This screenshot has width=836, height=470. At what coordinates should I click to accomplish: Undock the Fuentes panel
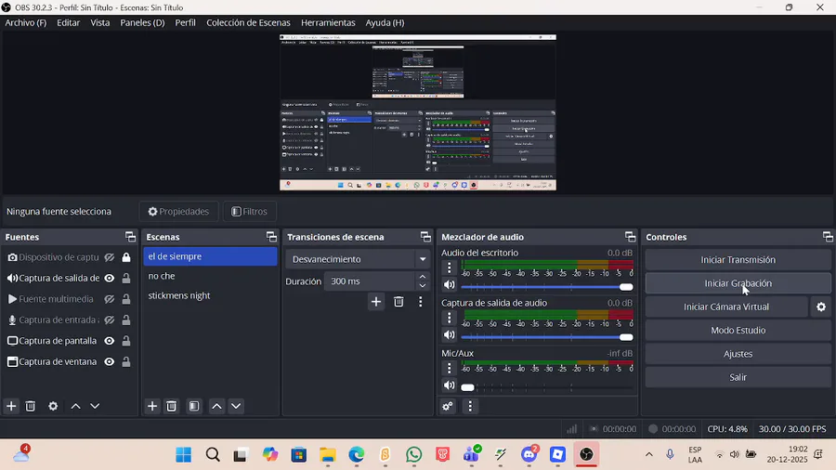pos(130,237)
